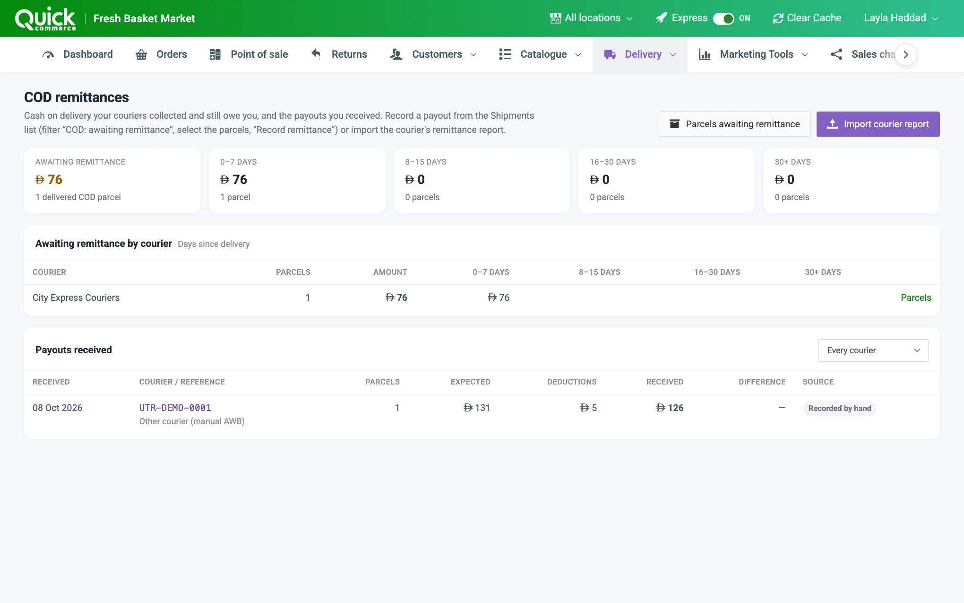Screen dimensions: 964x603
Task: Expand the Customers menu chevron
Action: [x=473, y=55]
